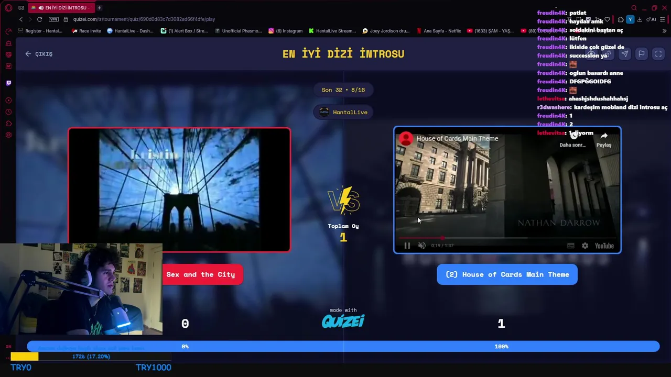
Task: Exit quiz via ÇIKIŞ back link
Action: point(39,54)
